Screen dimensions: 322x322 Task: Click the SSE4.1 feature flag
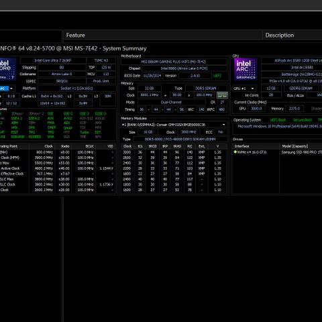pyautogui.click(x=17, y=118)
